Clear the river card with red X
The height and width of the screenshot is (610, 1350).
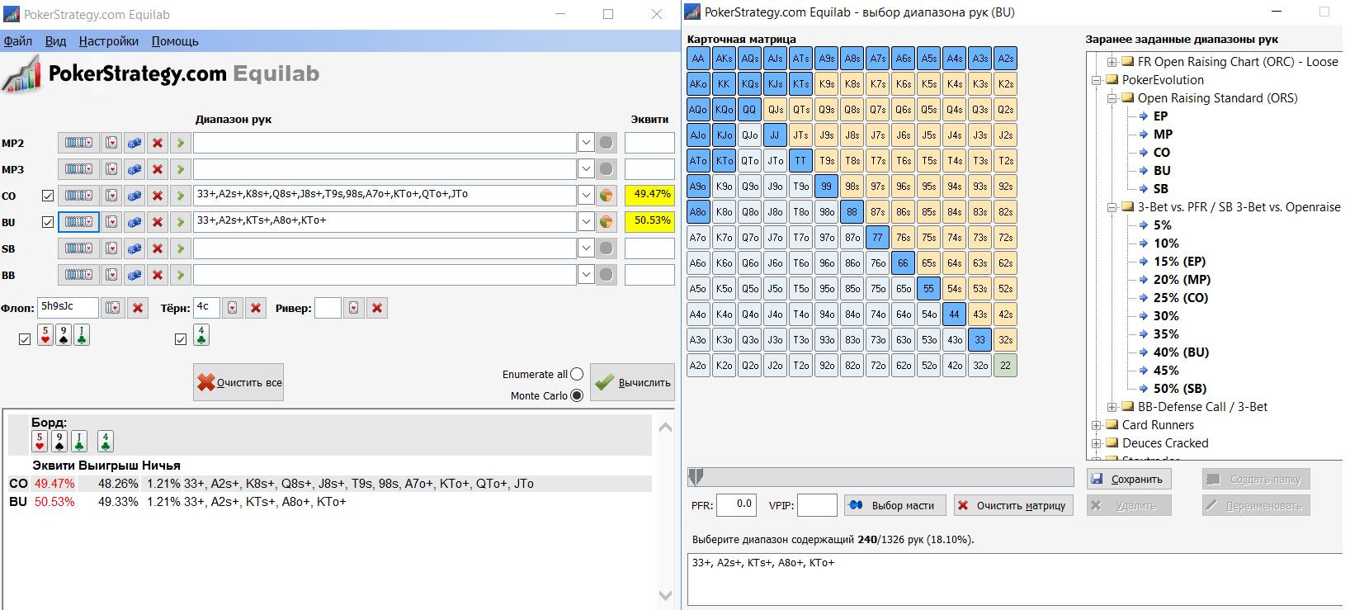click(377, 308)
